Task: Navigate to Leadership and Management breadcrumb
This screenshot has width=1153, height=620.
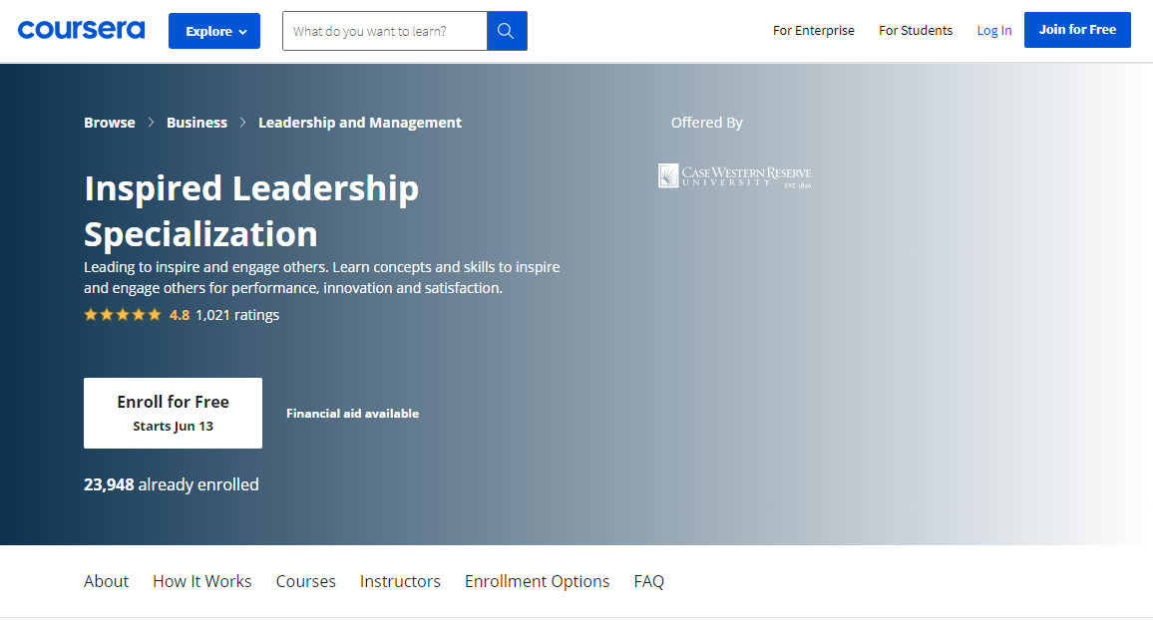Action: pos(359,122)
